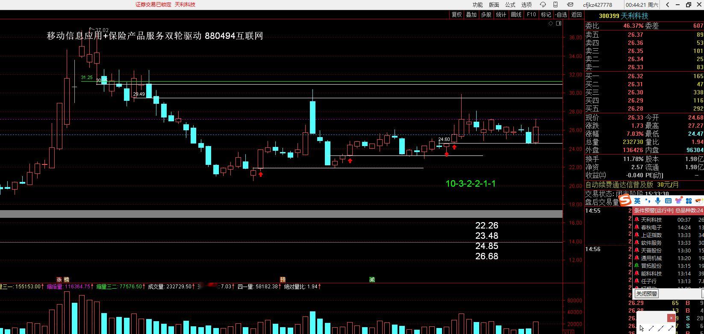Select the 天普股份 alert row

click(668, 251)
